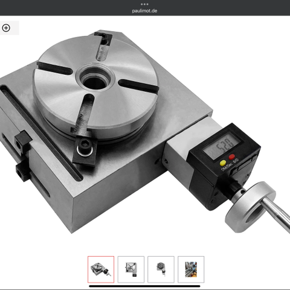View the third thumbnail image
The width and height of the screenshot is (290, 290).
pos(161,269)
